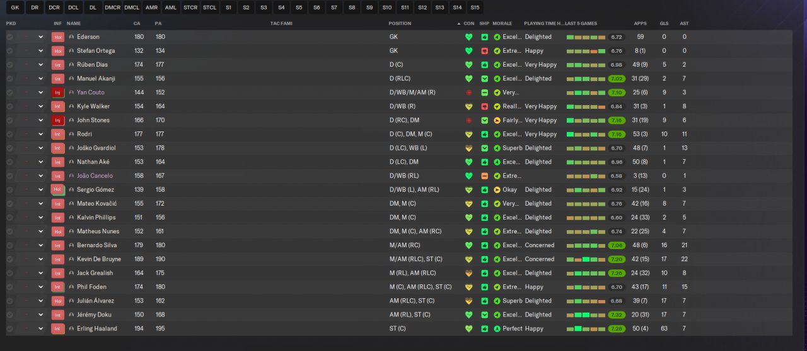
Task: Click the person icon beside Phil Foden
Action: point(71,287)
